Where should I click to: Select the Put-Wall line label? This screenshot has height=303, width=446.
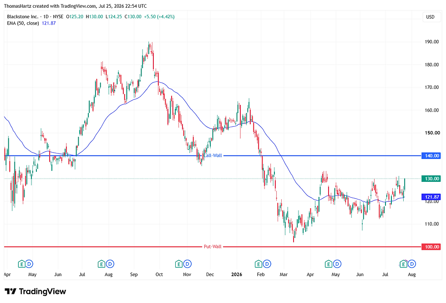213,247
